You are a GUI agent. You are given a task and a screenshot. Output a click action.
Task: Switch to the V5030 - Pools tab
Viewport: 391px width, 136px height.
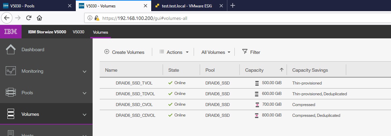coord(37,6)
